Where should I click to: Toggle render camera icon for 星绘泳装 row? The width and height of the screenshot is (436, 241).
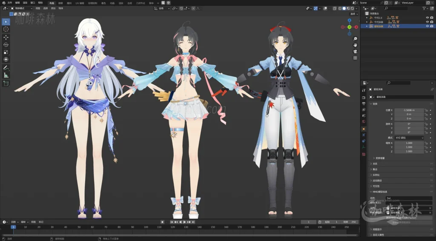pos(432,26)
